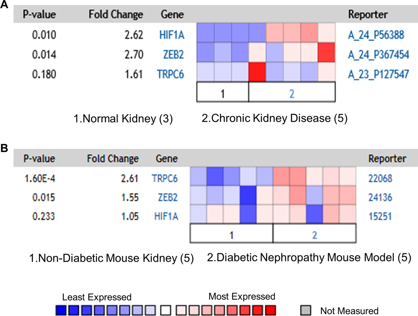The image size is (418, 316).
Task: Click the TRPC6 gene link in panel A
Action: (170, 74)
